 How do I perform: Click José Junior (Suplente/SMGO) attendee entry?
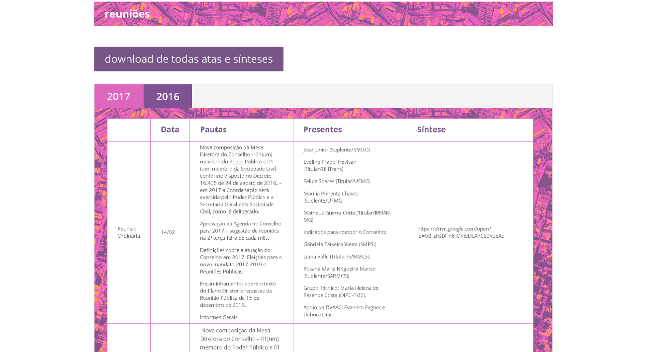337,150
